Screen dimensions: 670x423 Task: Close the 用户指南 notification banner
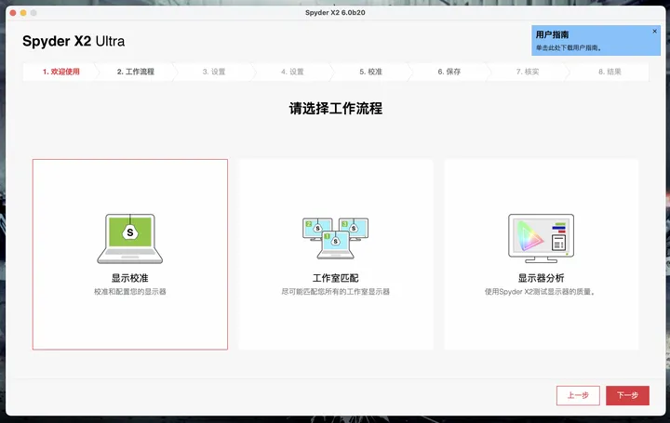point(654,32)
